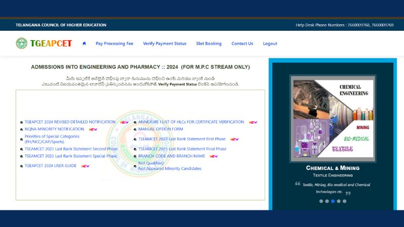Click the TGEAPCET colored site title
This screenshot has width=404, height=227.
(x=51, y=43)
